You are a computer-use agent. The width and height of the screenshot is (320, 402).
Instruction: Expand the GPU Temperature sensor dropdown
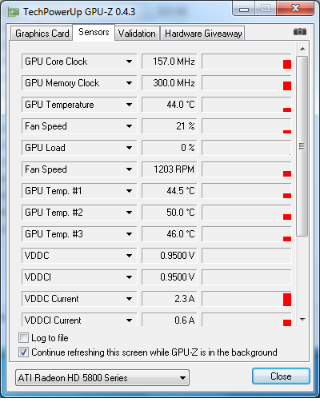tap(129, 105)
